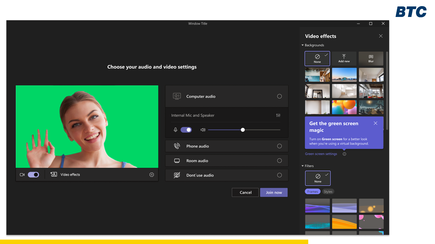This screenshot has height=244, width=435.
Task: Select the Don't use audio radio button
Action: (x=279, y=175)
